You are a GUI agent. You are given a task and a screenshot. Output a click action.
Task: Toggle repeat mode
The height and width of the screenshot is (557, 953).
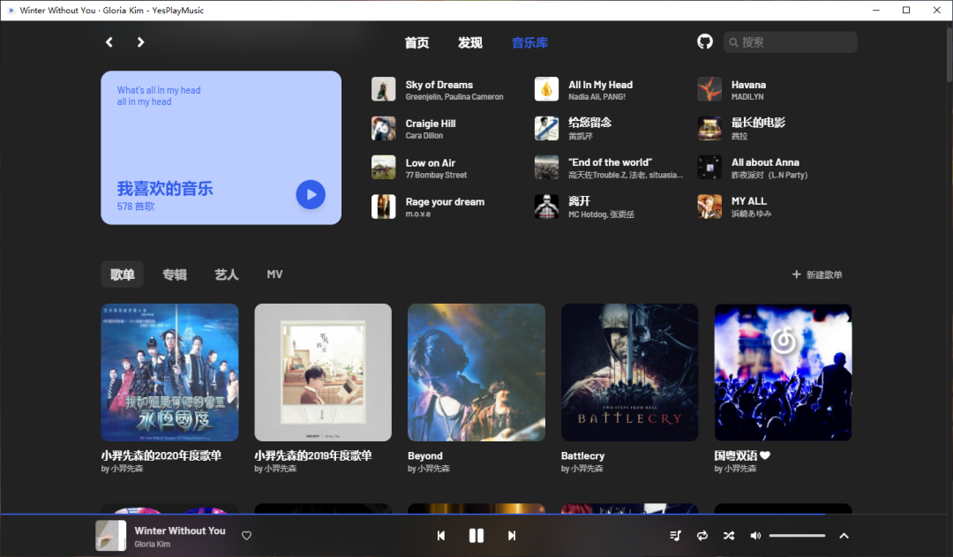tap(702, 536)
